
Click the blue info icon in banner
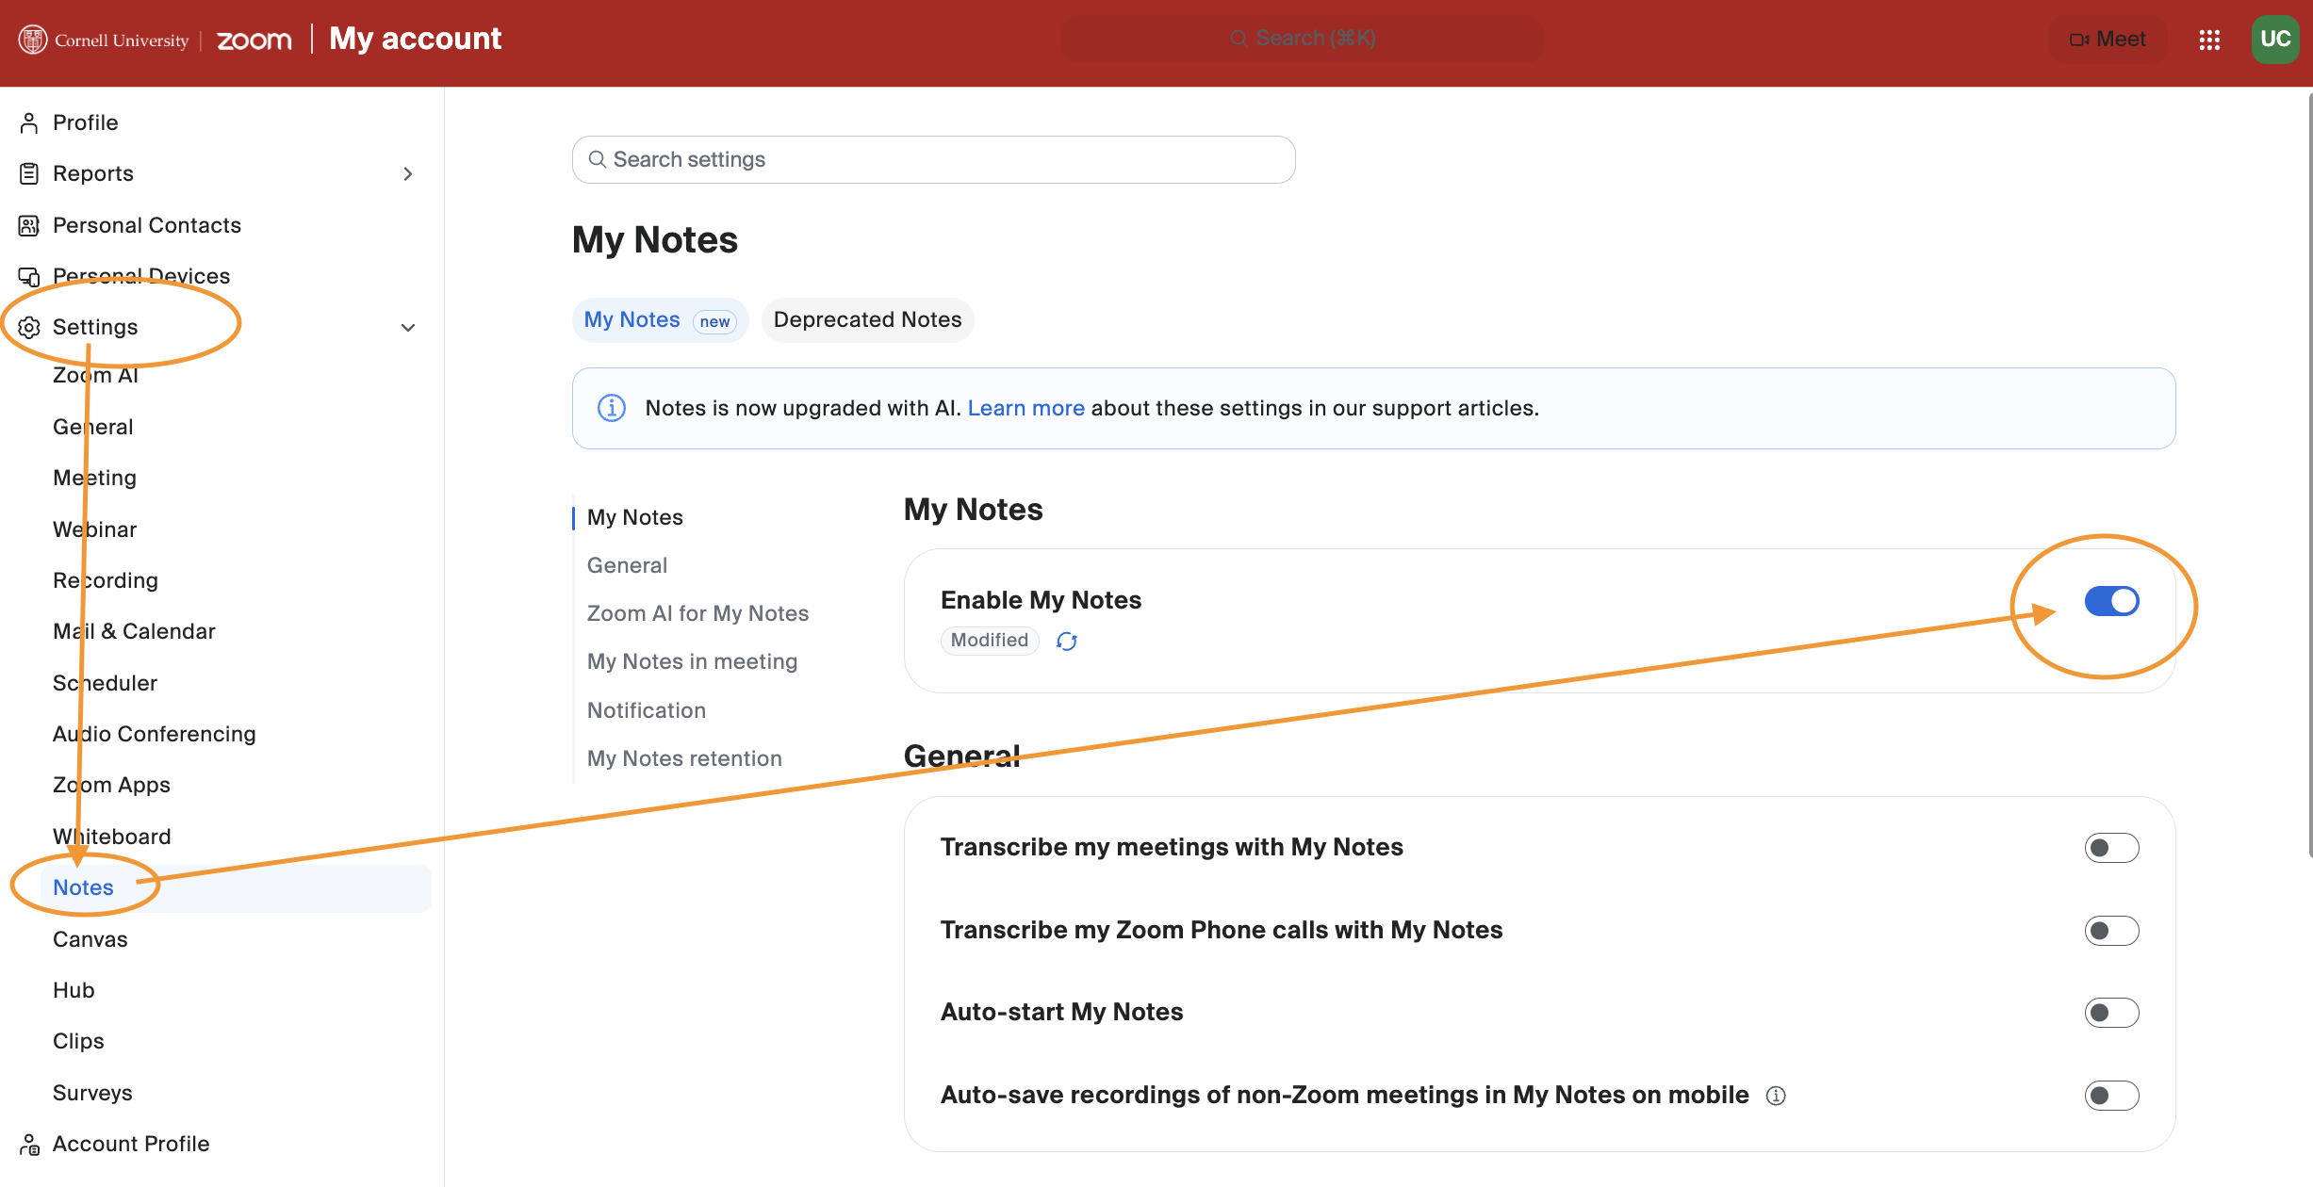(612, 408)
